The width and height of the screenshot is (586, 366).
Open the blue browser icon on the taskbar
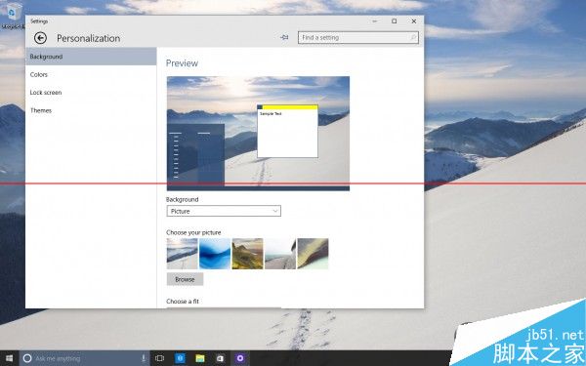click(180, 358)
